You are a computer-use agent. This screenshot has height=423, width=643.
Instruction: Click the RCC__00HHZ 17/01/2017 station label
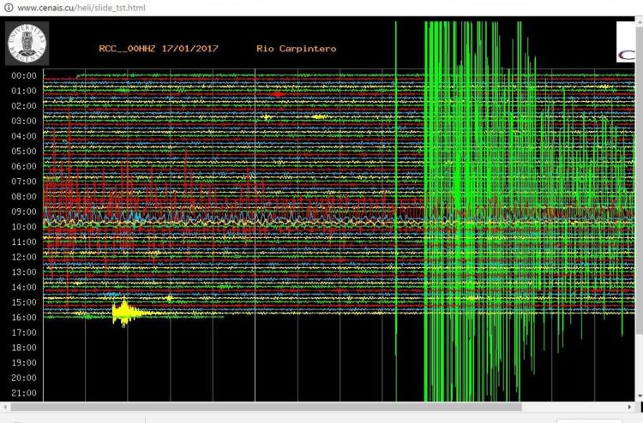pyautogui.click(x=159, y=49)
